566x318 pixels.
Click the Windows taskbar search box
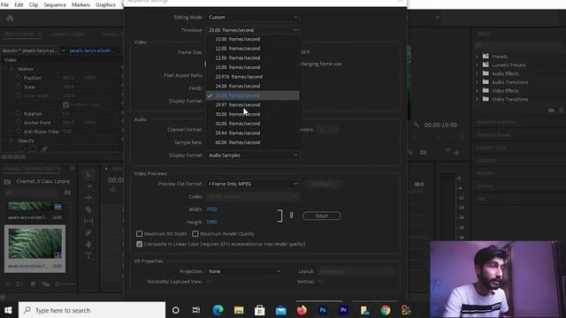[92, 310]
